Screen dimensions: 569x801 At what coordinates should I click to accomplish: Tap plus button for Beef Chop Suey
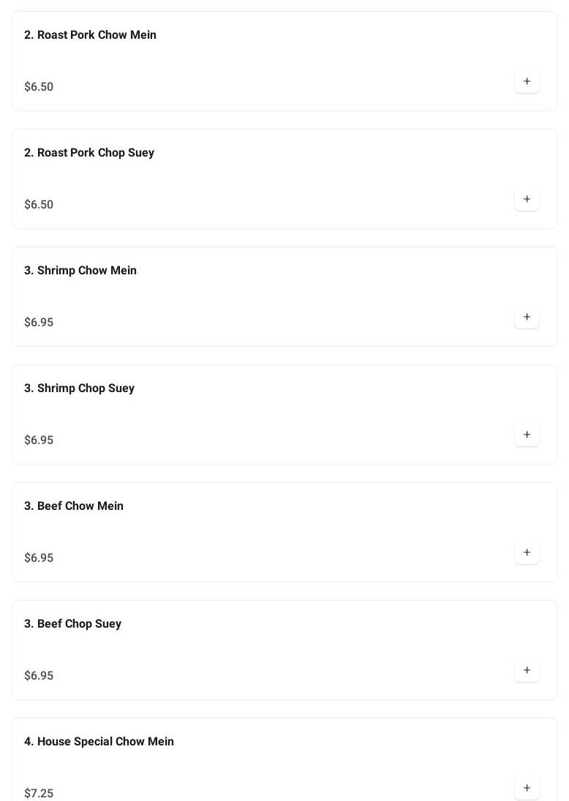pos(527,670)
